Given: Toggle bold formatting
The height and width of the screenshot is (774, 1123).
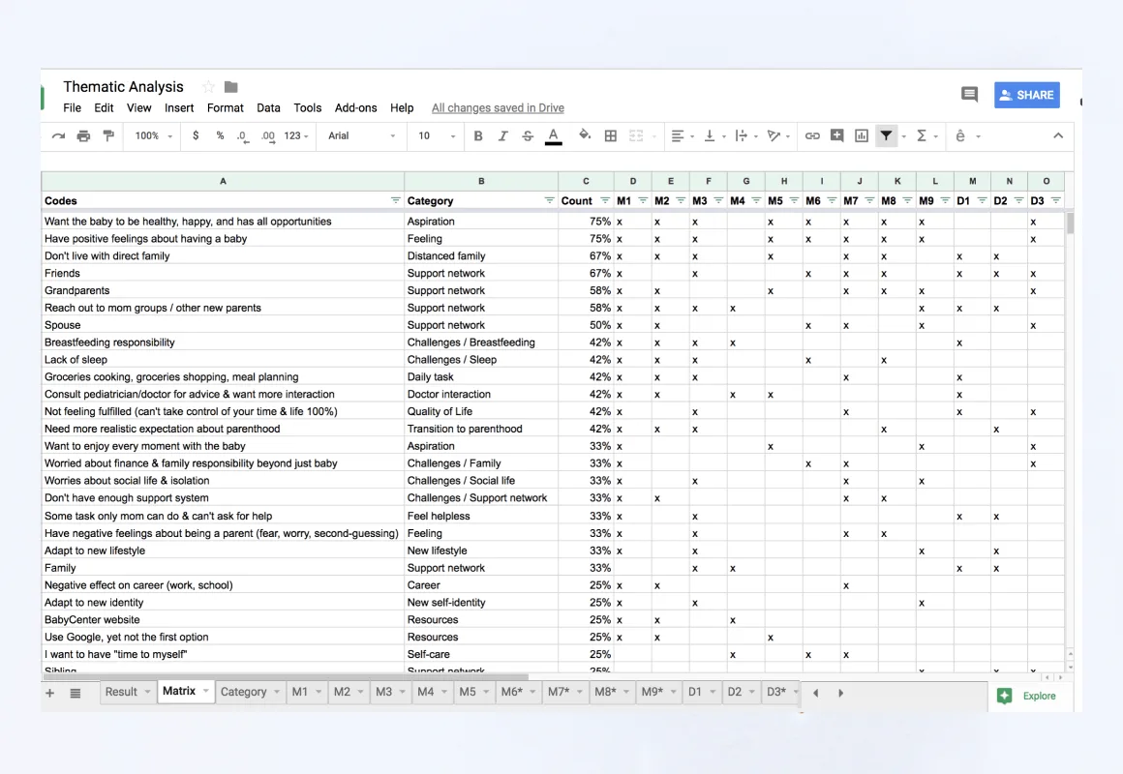Looking at the screenshot, I should [x=477, y=135].
